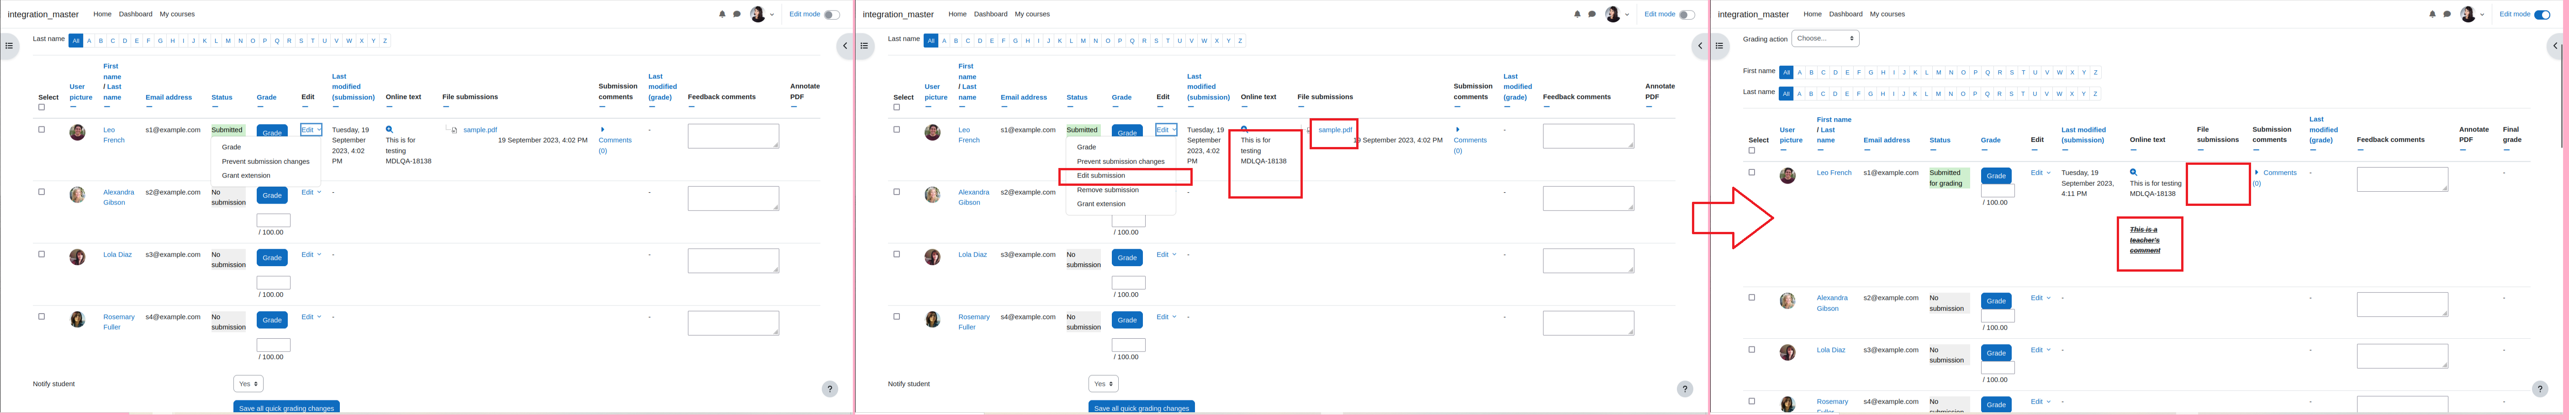The width and height of the screenshot is (2569, 420).
Task: Click Rosemary Fuller's user picture in left screenshot
Action: [x=77, y=319]
